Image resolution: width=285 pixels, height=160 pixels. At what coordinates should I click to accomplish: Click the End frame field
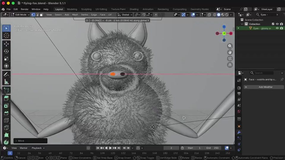(x=212, y=148)
